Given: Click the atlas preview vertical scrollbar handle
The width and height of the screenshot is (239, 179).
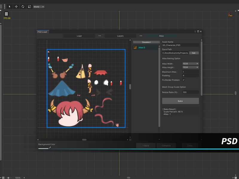Looking at the screenshot, I should click(x=130, y=87).
